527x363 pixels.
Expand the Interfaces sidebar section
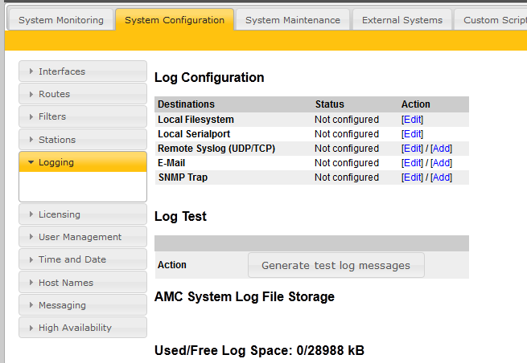(x=82, y=71)
